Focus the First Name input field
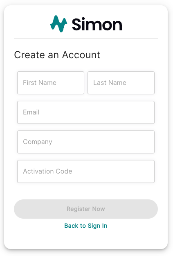Screen dimensions: 173x256 point(51,83)
